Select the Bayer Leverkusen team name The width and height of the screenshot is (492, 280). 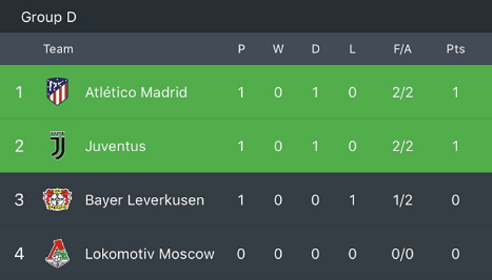pos(144,200)
